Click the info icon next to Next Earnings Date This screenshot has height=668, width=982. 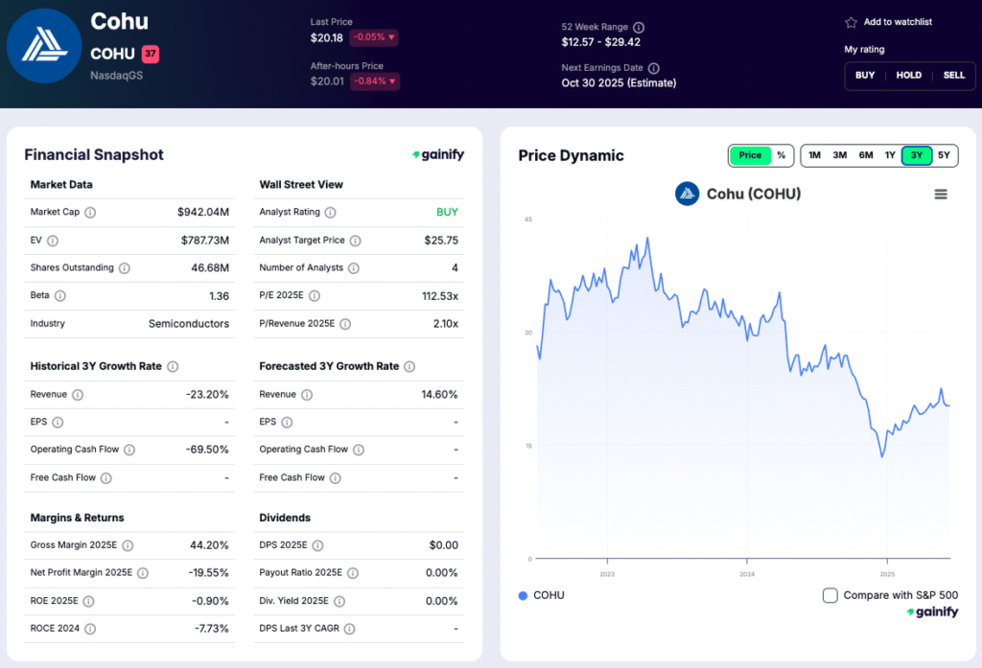654,68
